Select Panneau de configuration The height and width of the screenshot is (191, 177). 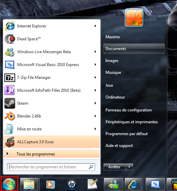(128, 110)
